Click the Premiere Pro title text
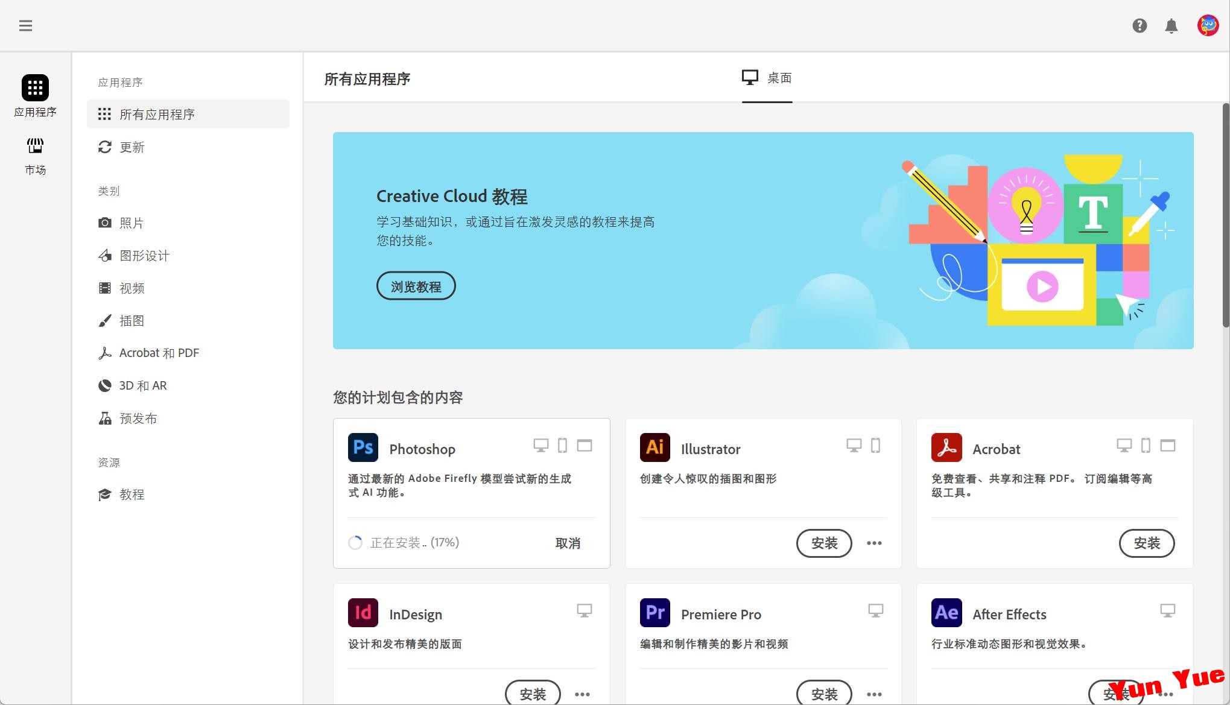Image resolution: width=1230 pixels, height=705 pixels. [x=721, y=615]
